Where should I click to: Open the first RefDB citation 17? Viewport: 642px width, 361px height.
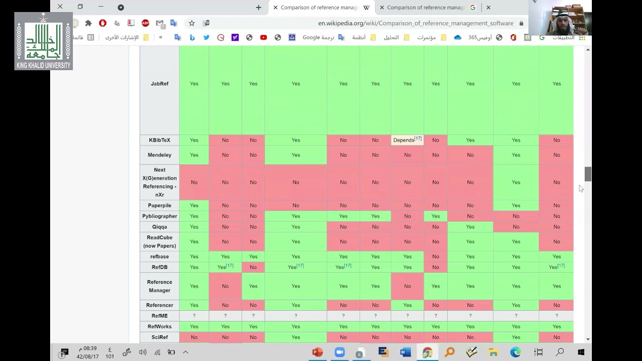pos(230,266)
